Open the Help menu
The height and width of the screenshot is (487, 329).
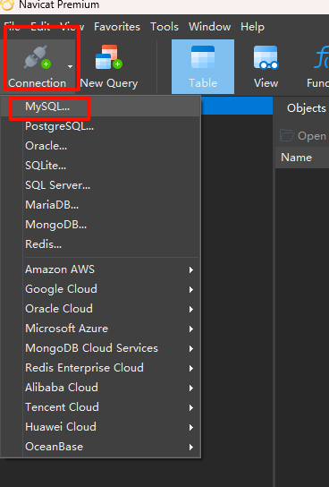[252, 27]
